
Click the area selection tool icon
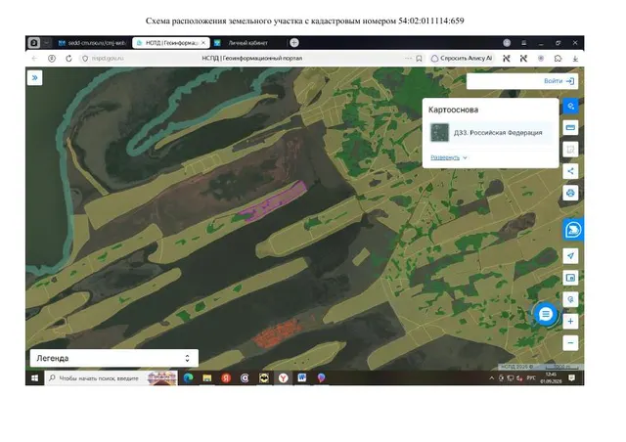tap(570, 150)
